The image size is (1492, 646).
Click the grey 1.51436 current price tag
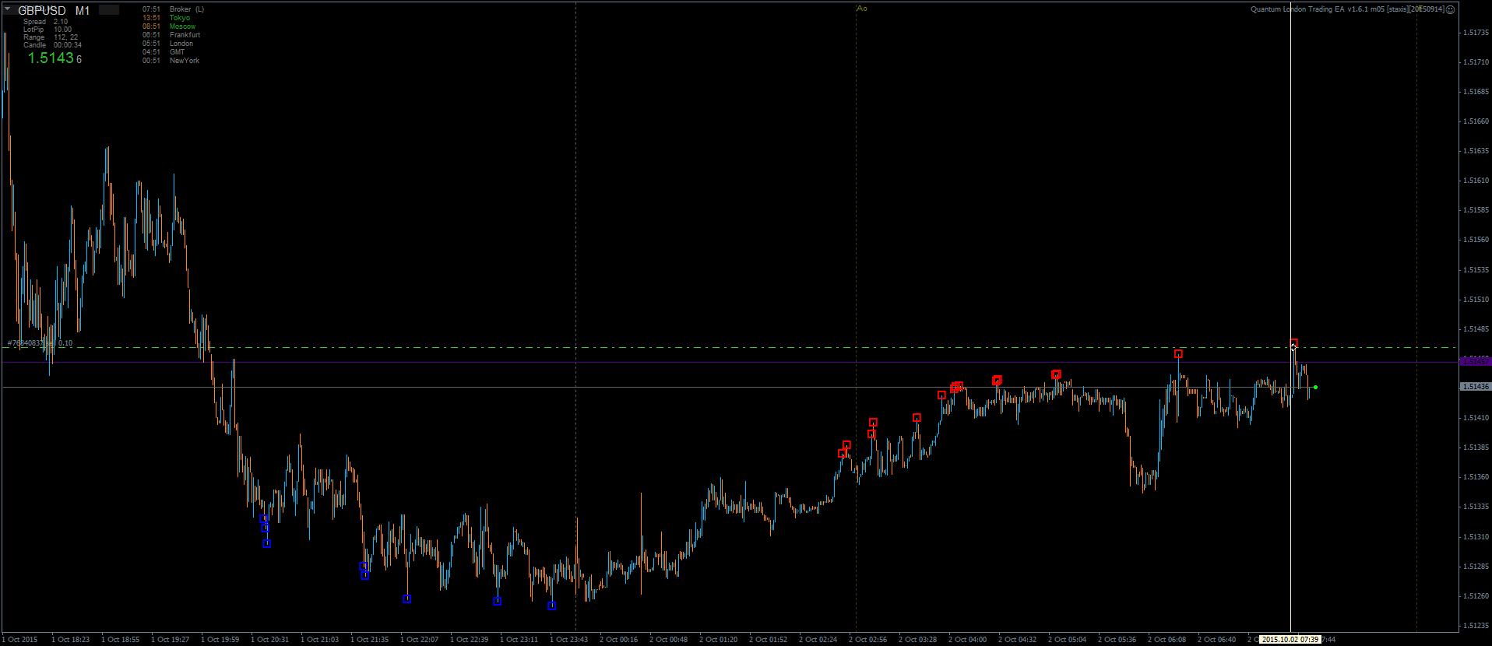1474,387
